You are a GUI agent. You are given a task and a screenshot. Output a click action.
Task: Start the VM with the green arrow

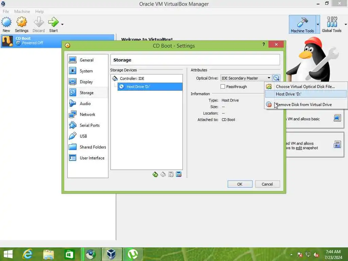click(x=53, y=24)
